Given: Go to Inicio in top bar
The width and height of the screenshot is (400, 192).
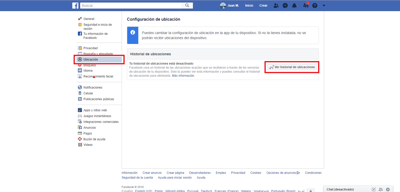Looking at the screenshot, I should tap(249, 6).
